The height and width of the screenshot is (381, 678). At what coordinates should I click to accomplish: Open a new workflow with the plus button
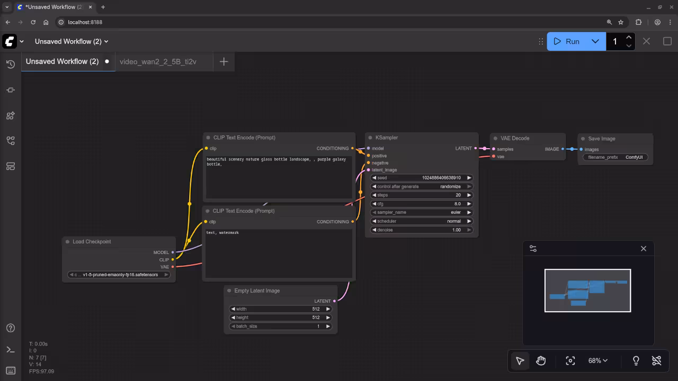[x=223, y=61]
